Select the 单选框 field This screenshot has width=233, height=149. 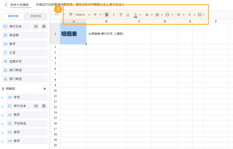[x=25, y=35]
